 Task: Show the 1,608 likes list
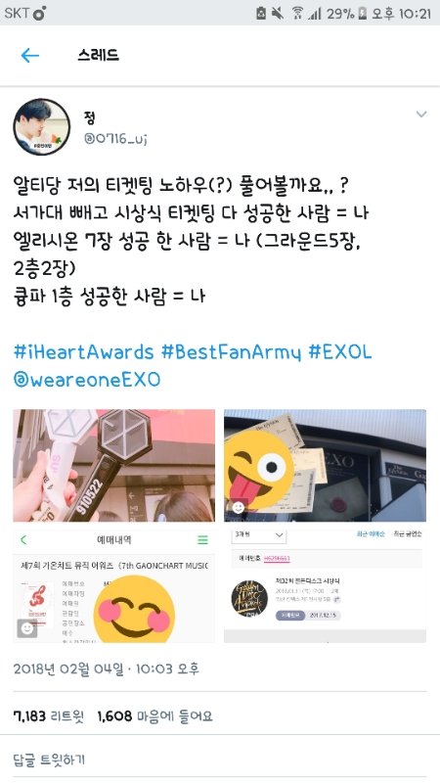tap(154, 716)
